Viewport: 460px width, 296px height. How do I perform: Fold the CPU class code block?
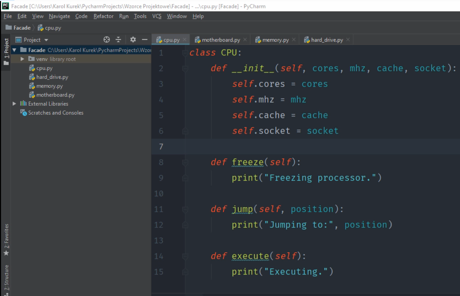point(185,53)
